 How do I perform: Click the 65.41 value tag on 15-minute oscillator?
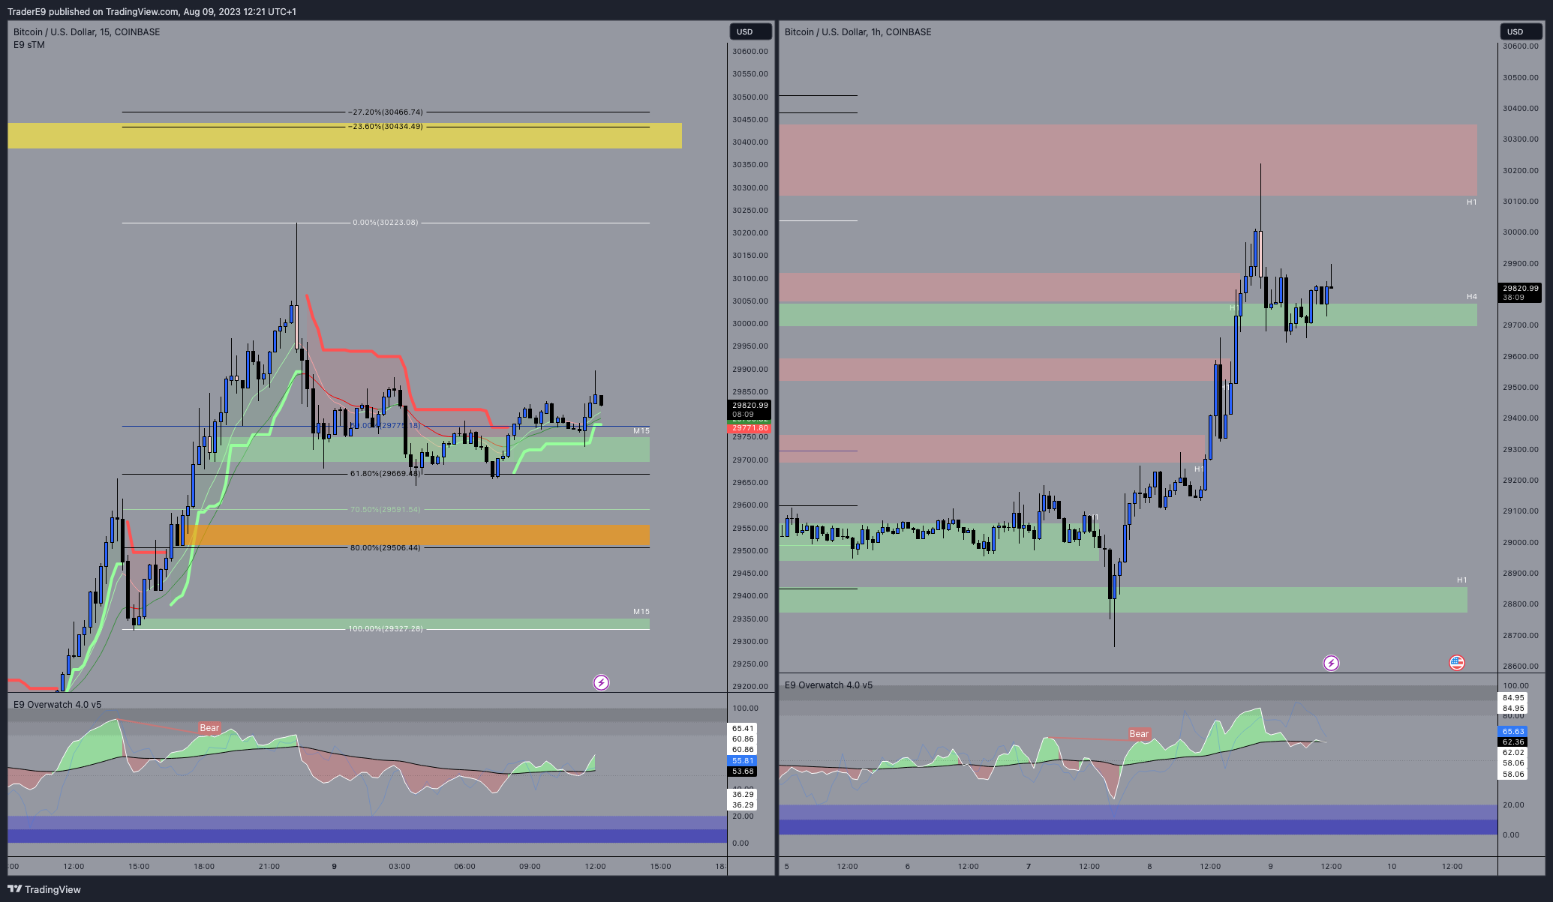coord(743,729)
